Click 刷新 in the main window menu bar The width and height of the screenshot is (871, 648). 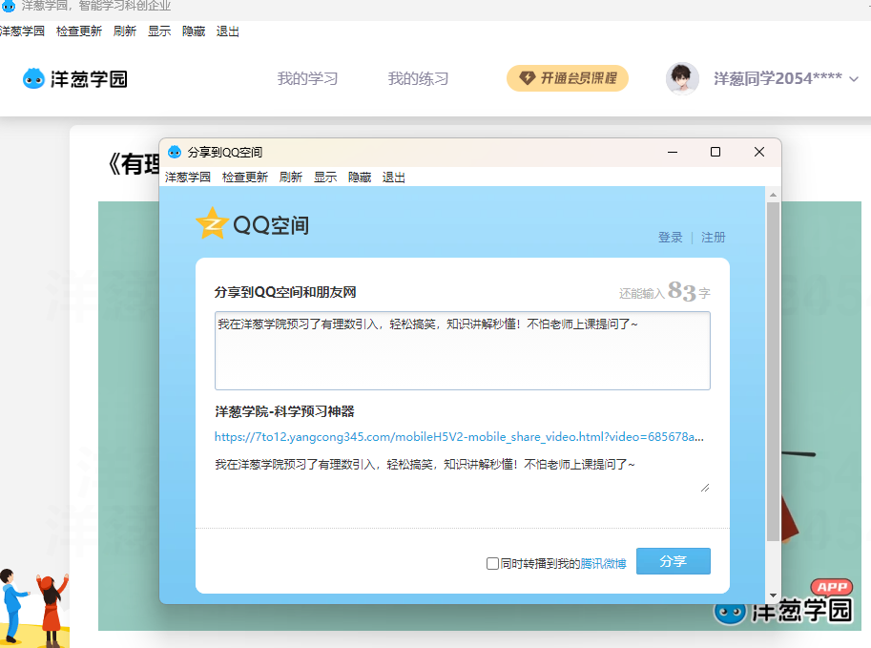pos(124,31)
